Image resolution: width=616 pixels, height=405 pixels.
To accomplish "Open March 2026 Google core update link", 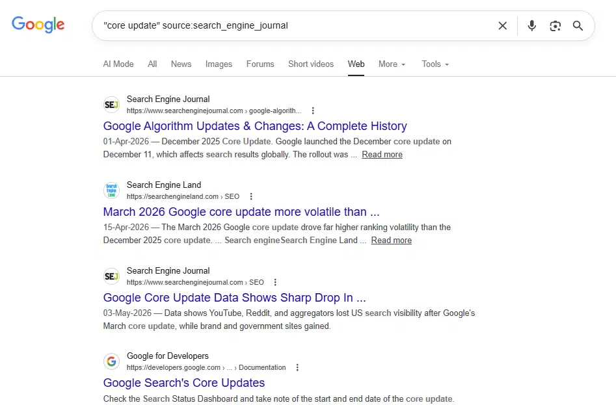I will pyautogui.click(x=241, y=212).
